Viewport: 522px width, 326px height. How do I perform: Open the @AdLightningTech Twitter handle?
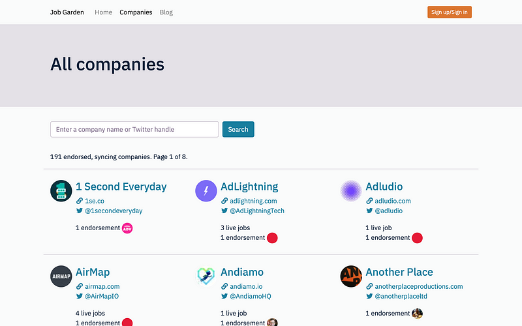257,211
